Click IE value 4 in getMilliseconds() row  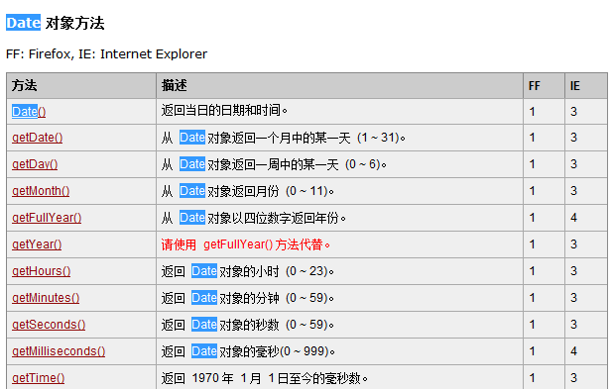(x=573, y=351)
